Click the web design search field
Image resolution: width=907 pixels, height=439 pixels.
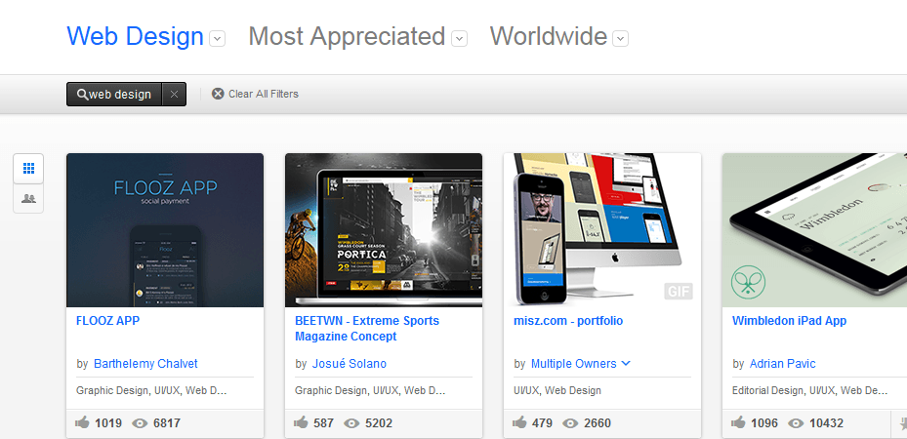click(114, 95)
